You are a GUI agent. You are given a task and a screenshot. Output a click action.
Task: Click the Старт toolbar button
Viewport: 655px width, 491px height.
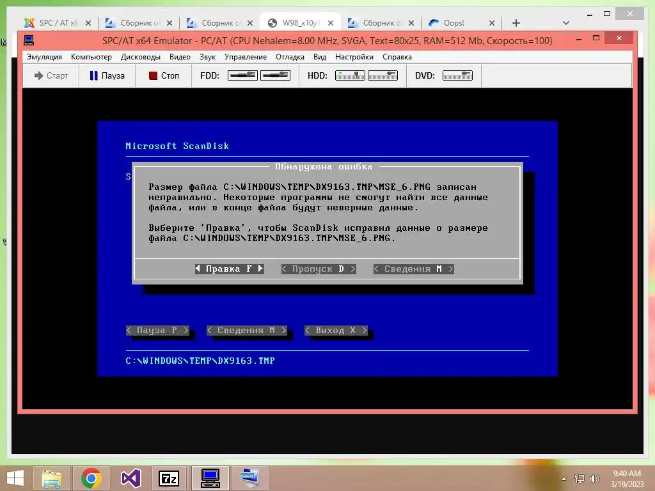tap(51, 75)
